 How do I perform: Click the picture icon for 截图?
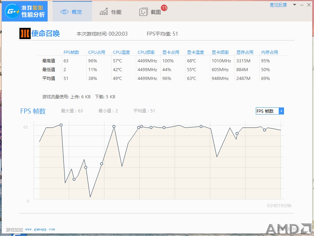point(143,12)
